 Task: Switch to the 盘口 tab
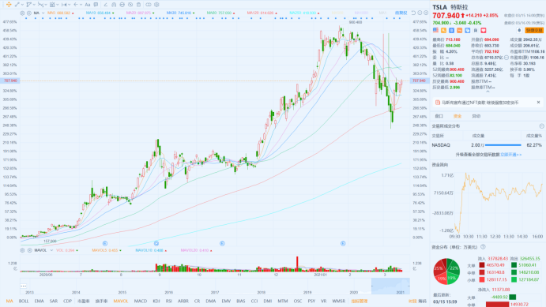coord(439,116)
